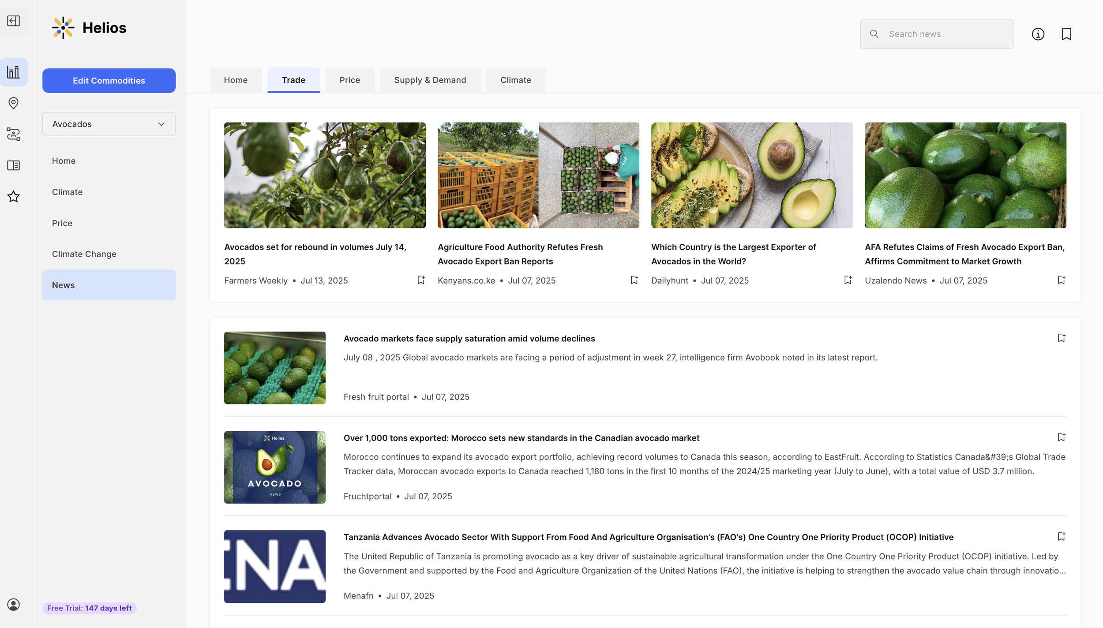Click the Edit Commodities button
This screenshot has height=628, width=1103.
point(109,80)
